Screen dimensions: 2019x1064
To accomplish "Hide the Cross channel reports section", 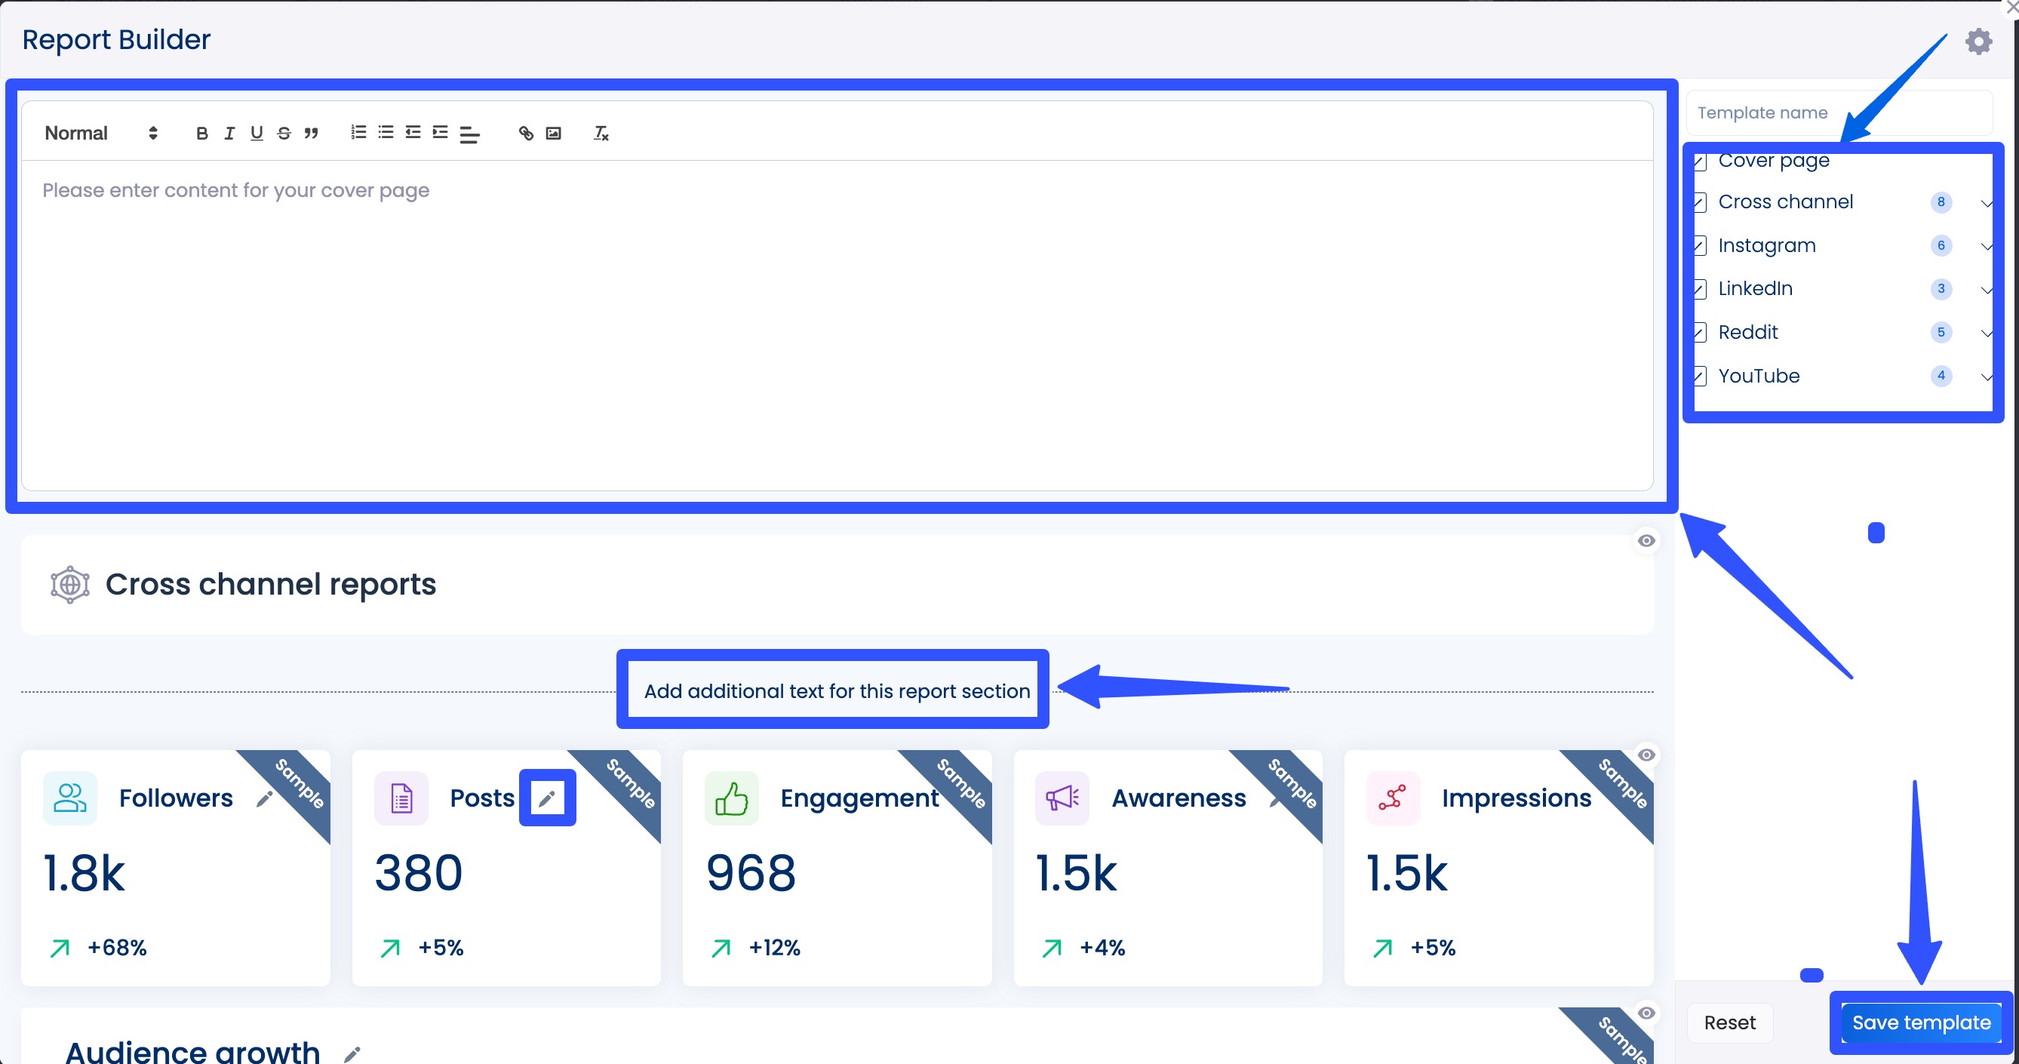I will [1646, 541].
